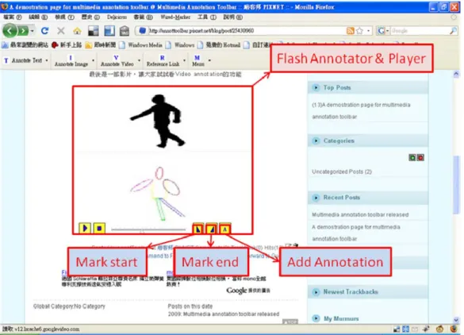464x335 pixels.
Task: Toggle the Categories section arrow
Action: pos(316,141)
